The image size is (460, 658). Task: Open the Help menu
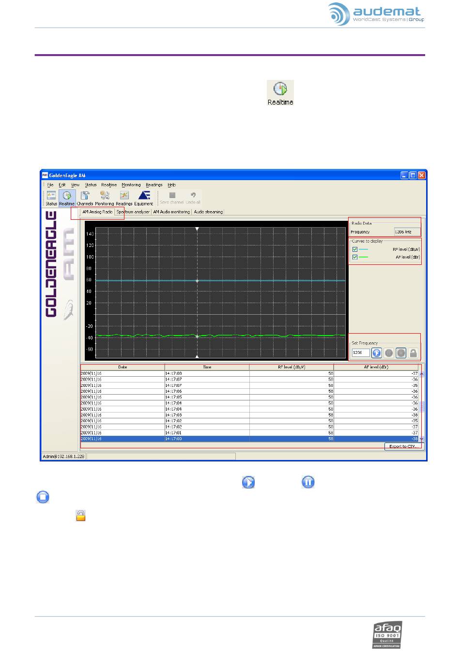pos(171,185)
